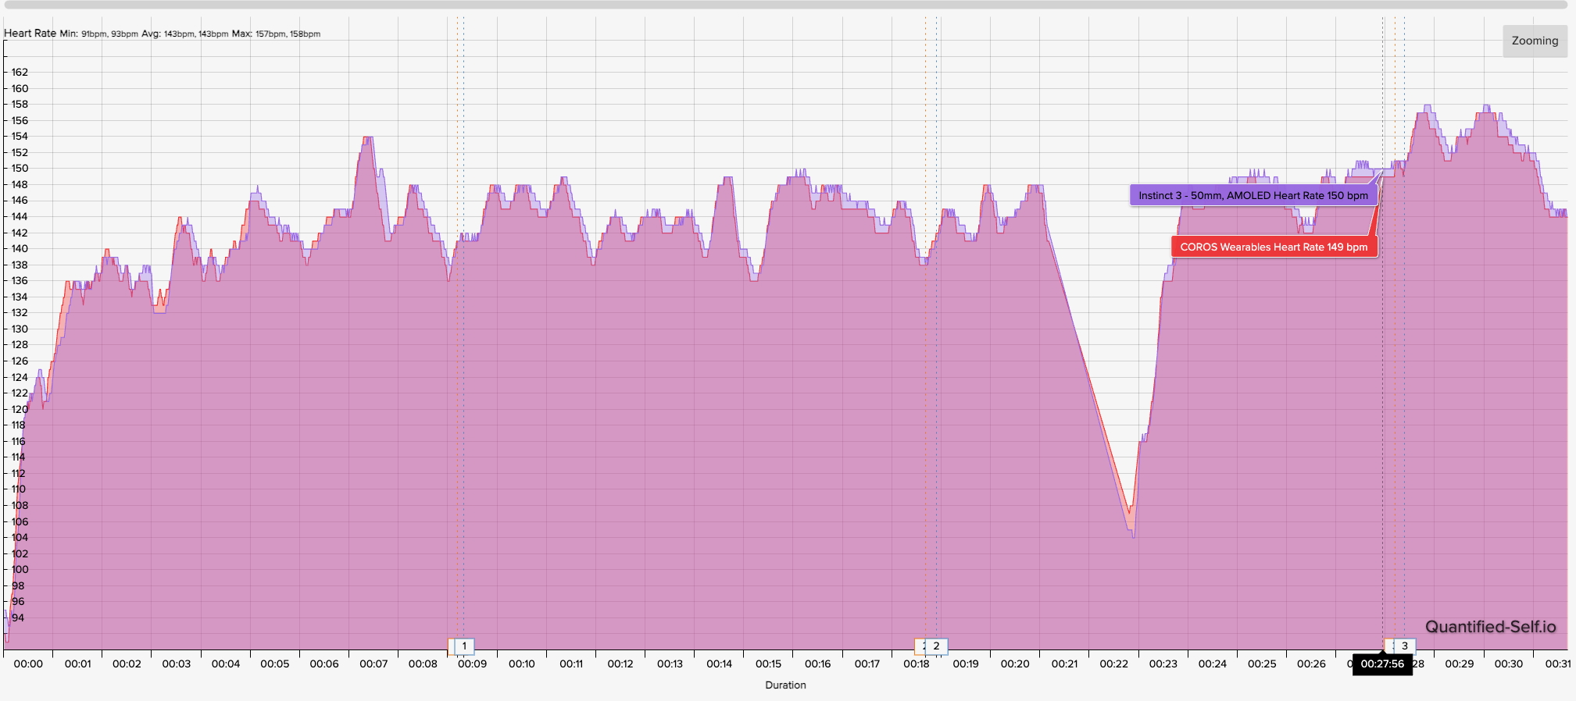Screen dimensions: 1576x701
Task: Select lap marker 3 on the timeline
Action: click(1404, 646)
